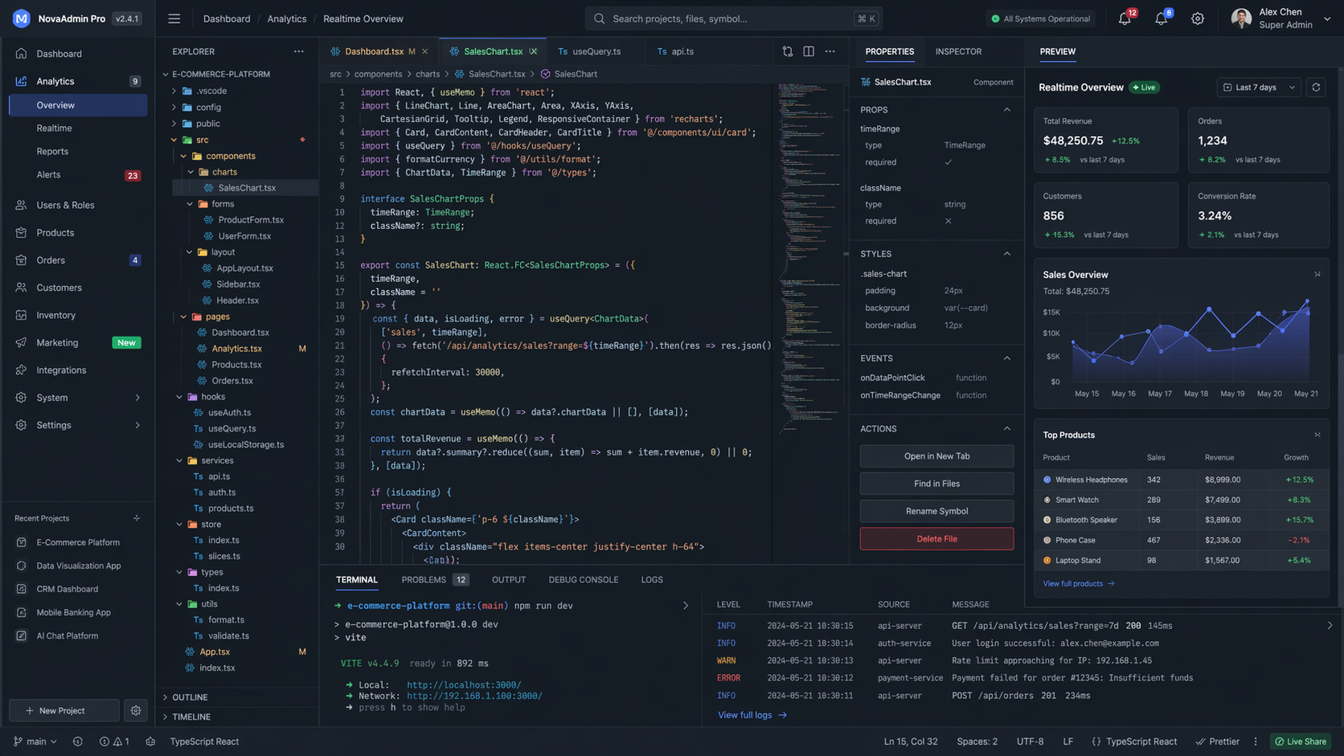Click the Delete File button
Screen dimensions: 1344x756
(936, 538)
